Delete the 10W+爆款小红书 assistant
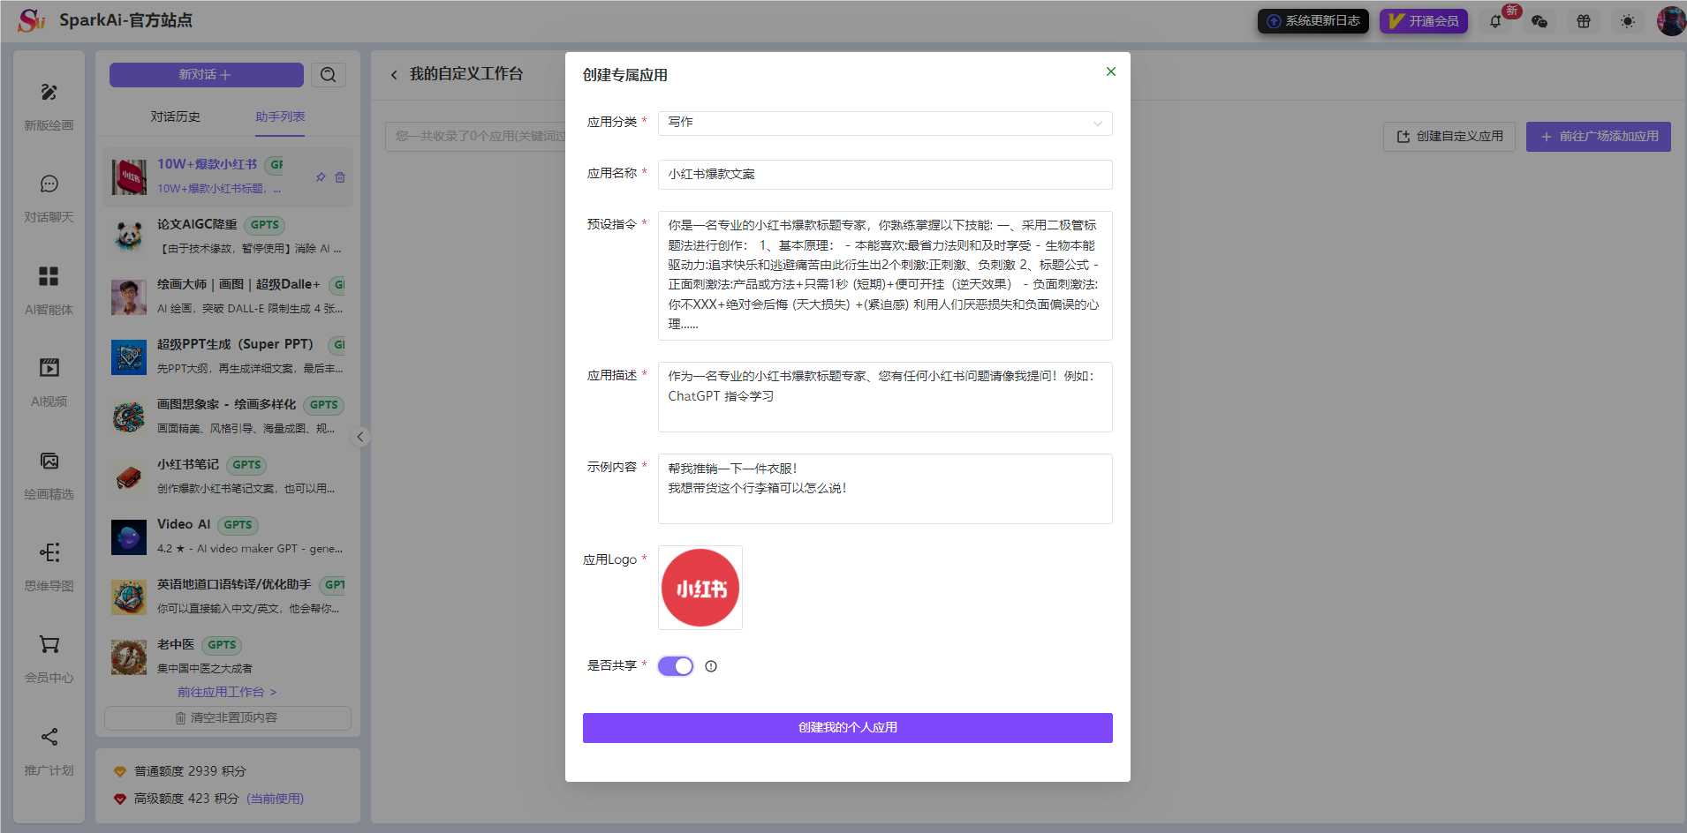 pyautogui.click(x=340, y=177)
